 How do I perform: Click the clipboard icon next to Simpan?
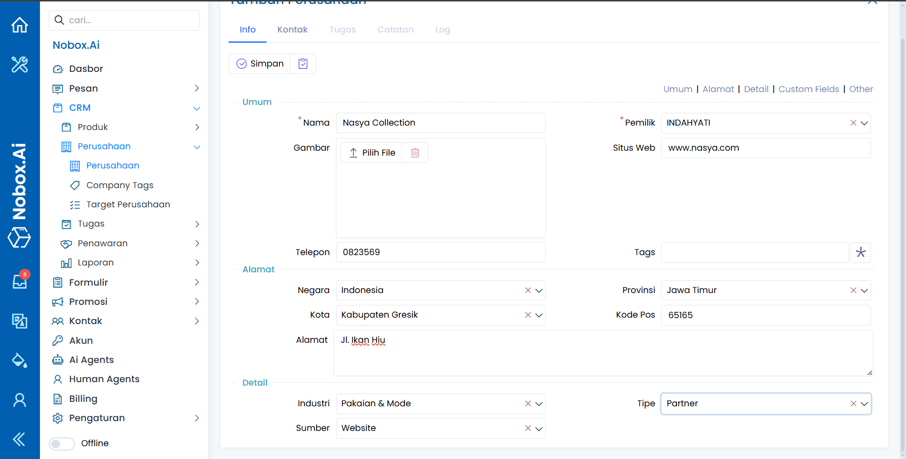click(303, 64)
